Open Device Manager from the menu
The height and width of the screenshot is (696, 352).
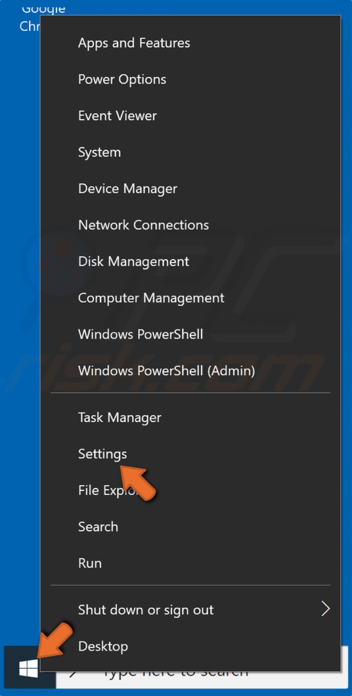(127, 188)
